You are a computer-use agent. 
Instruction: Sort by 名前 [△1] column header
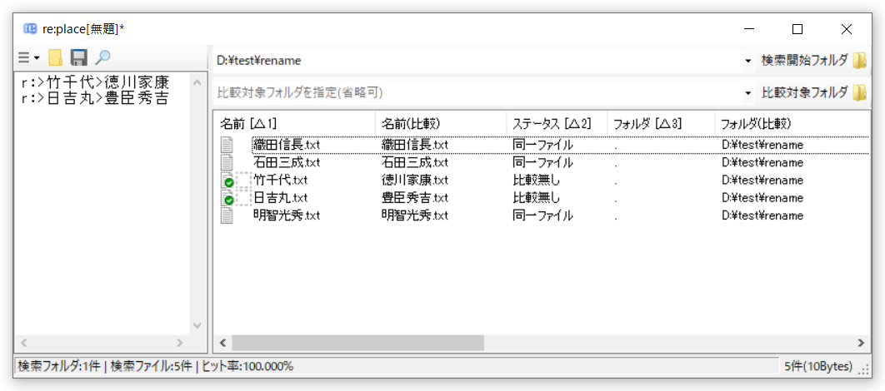[x=294, y=123]
